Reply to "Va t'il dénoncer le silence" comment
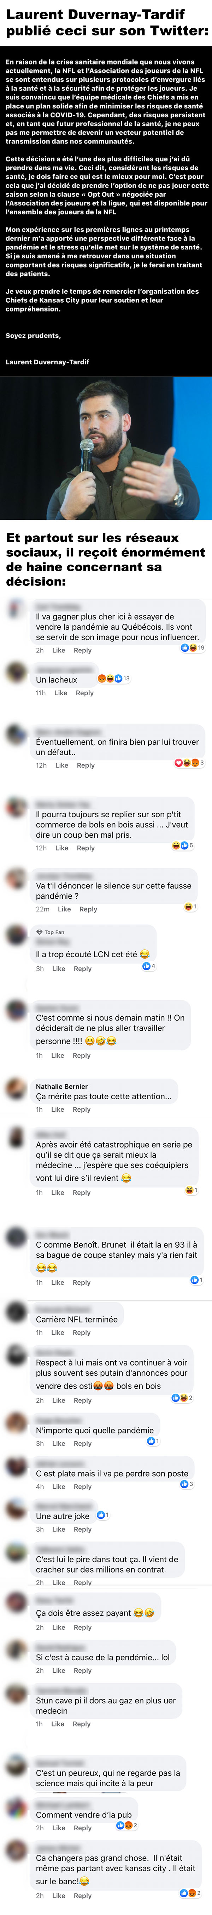 pyautogui.click(x=88, y=909)
